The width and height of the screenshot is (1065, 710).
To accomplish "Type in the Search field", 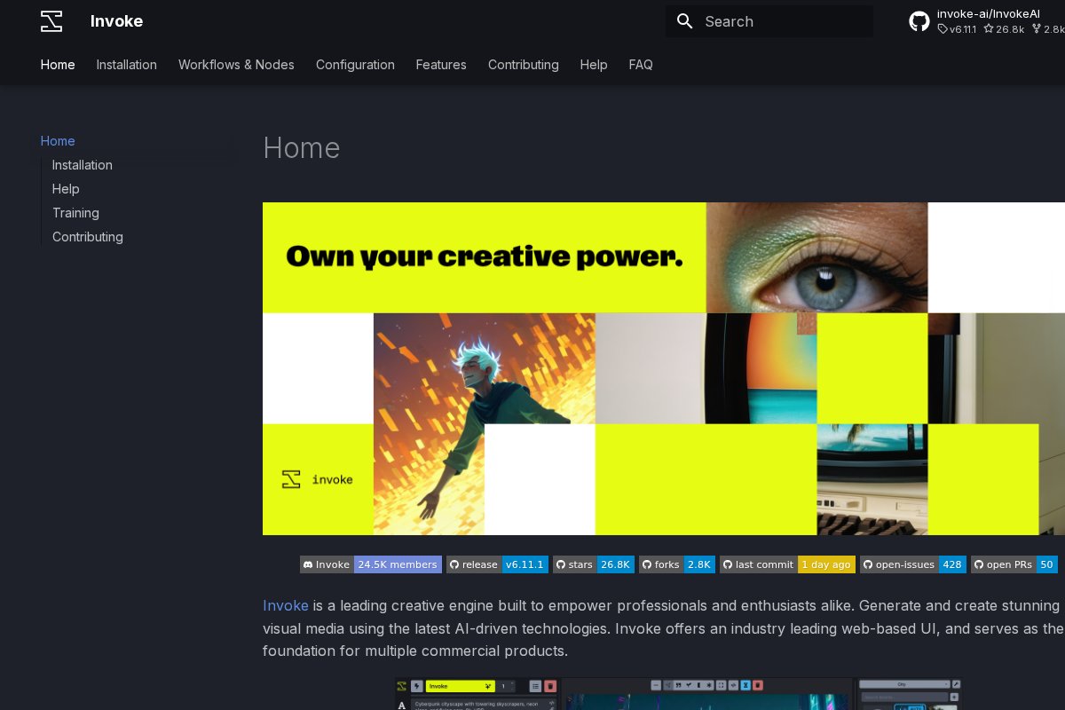I will [781, 21].
